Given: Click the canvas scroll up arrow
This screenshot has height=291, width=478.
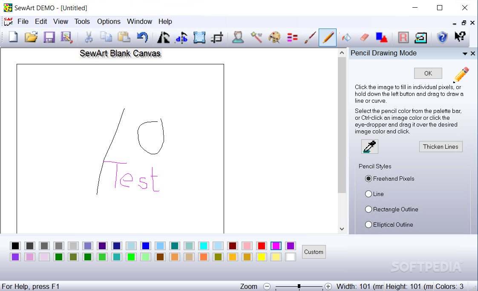Looking at the screenshot, I should pos(342,53).
